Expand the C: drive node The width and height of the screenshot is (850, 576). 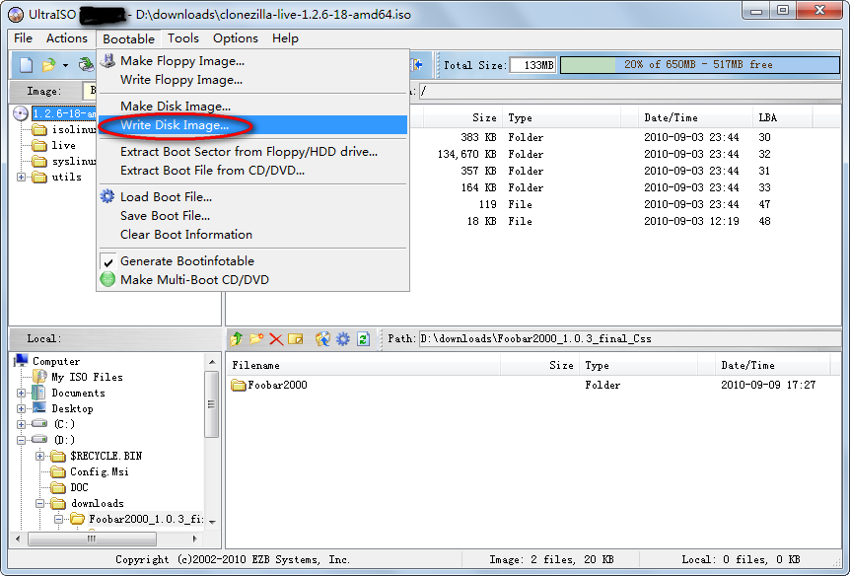(21, 424)
